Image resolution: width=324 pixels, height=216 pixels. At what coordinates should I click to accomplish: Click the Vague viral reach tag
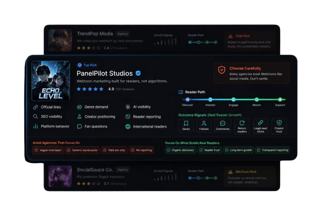48,150
